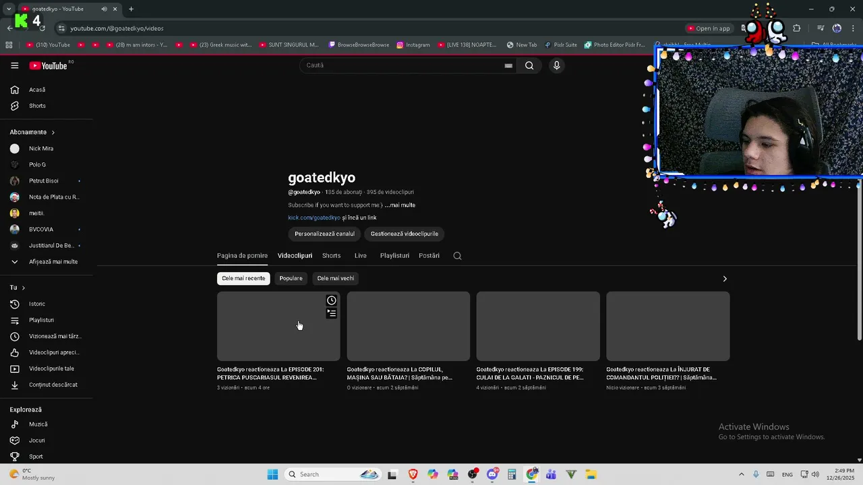Add EPISODE 201 video to Watch later

point(332,300)
